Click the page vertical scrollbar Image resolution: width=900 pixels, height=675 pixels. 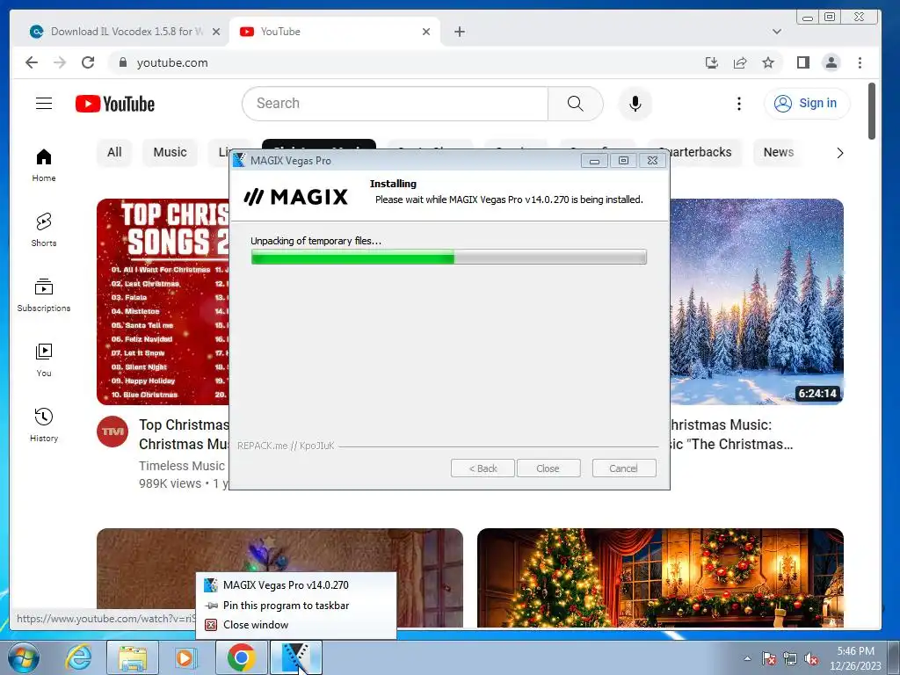click(871, 111)
